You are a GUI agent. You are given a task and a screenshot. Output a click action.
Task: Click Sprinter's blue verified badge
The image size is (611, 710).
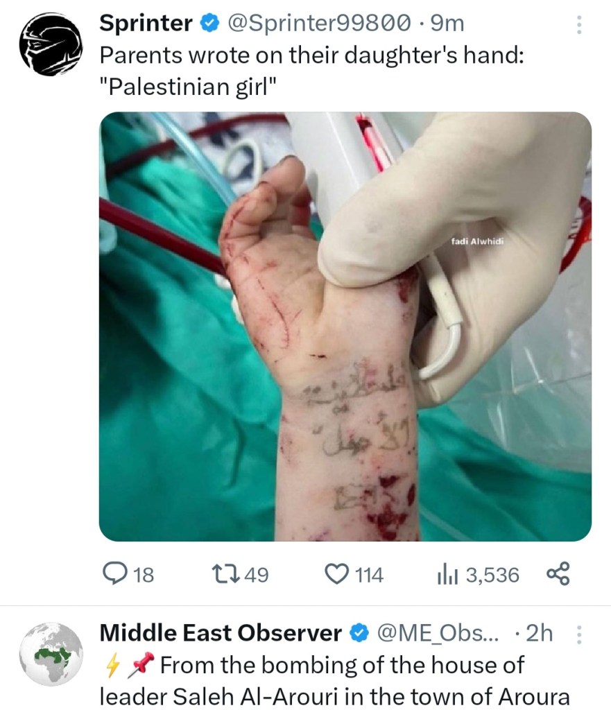coord(208,24)
